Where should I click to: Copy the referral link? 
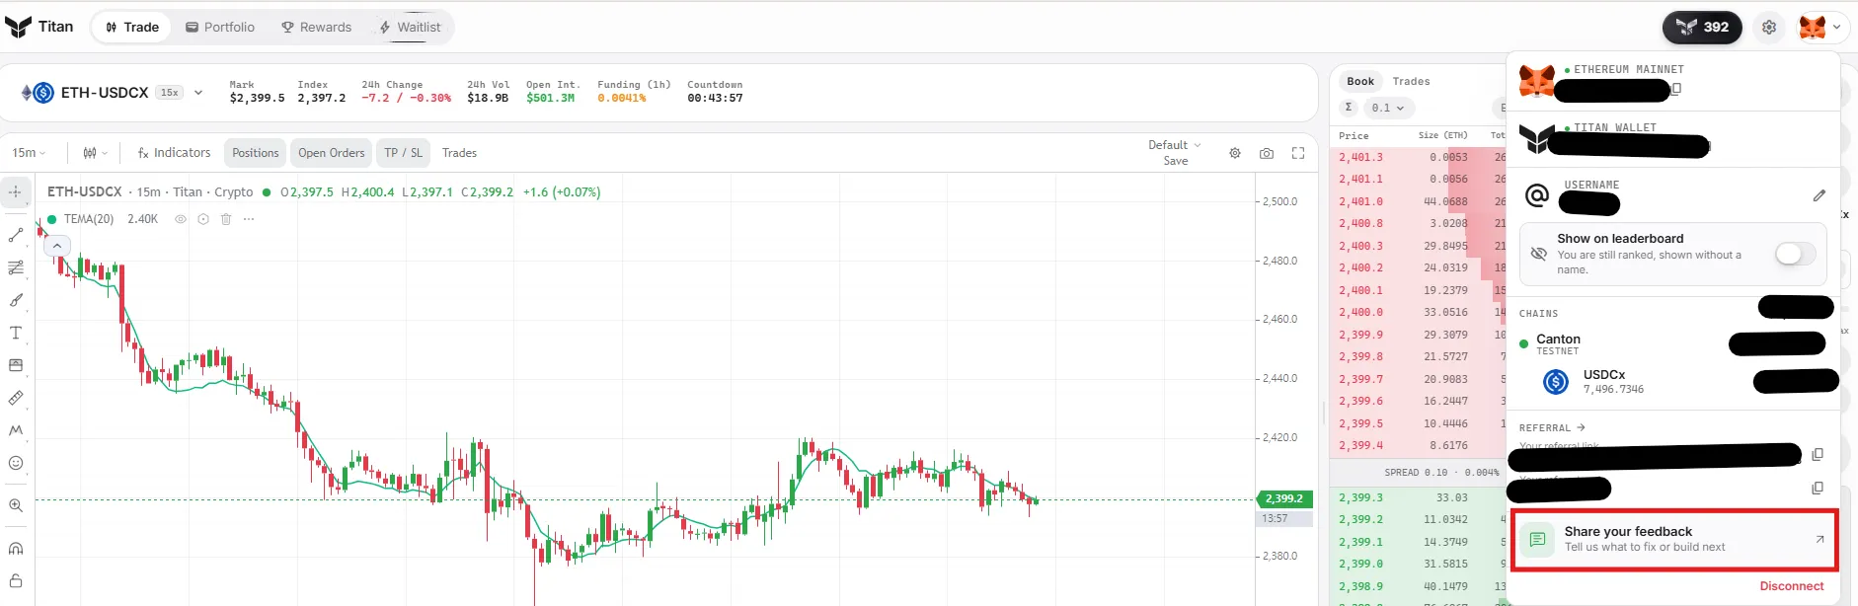pos(1818,454)
